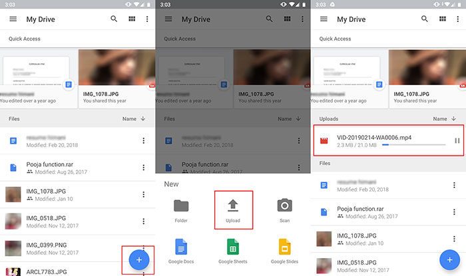
Task: Tap the dimmed hamburger icon in the New menu screenshot
Action: coord(168,19)
